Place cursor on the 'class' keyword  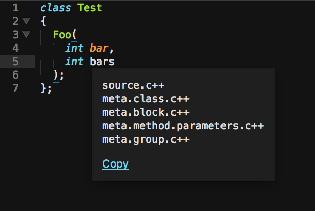click(56, 8)
